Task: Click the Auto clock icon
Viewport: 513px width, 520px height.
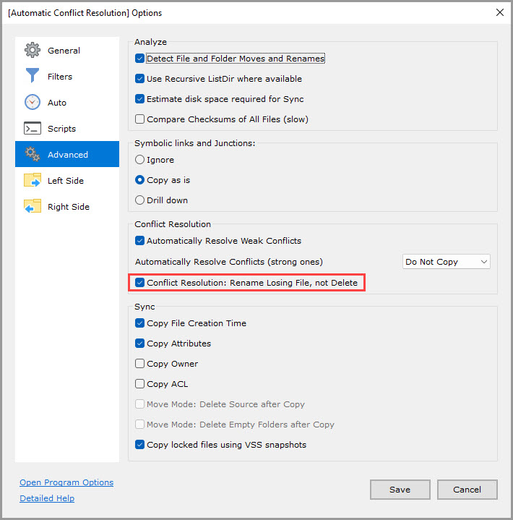Action: click(32, 102)
